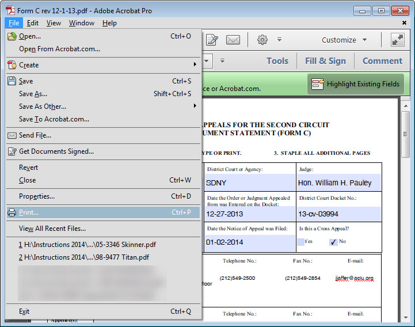Open the gear settings icon in toolbar

pyautogui.click(x=262, y=40)
